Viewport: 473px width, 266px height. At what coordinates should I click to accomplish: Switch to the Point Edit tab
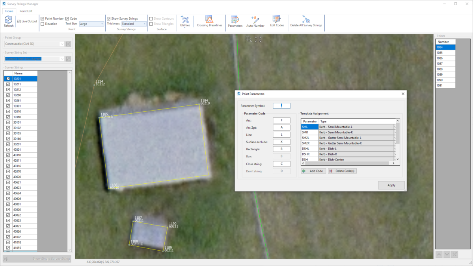pyautogui.click(x=26, y=11)
